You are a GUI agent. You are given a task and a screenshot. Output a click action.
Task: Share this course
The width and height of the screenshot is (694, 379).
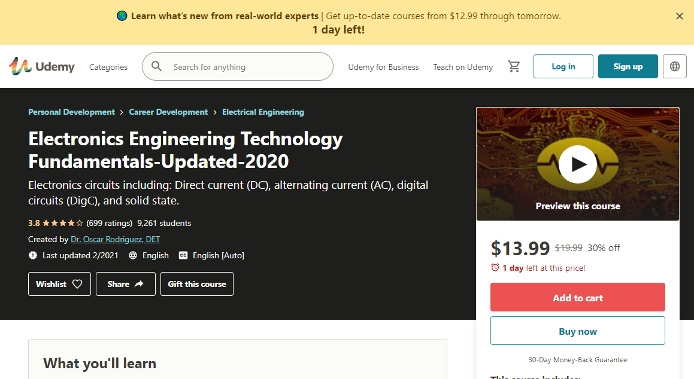tap(126, 284)
